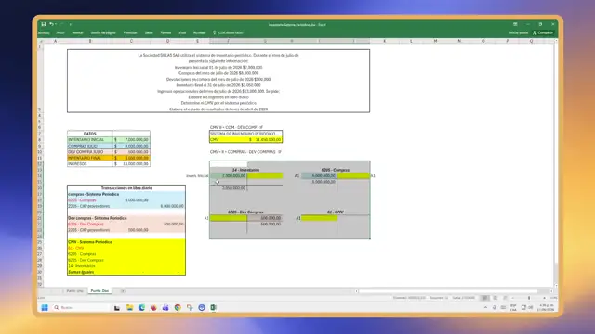The image size is (595, 334).
Task: Undo the last action in Excel
Action: click(x=51, y=24)
